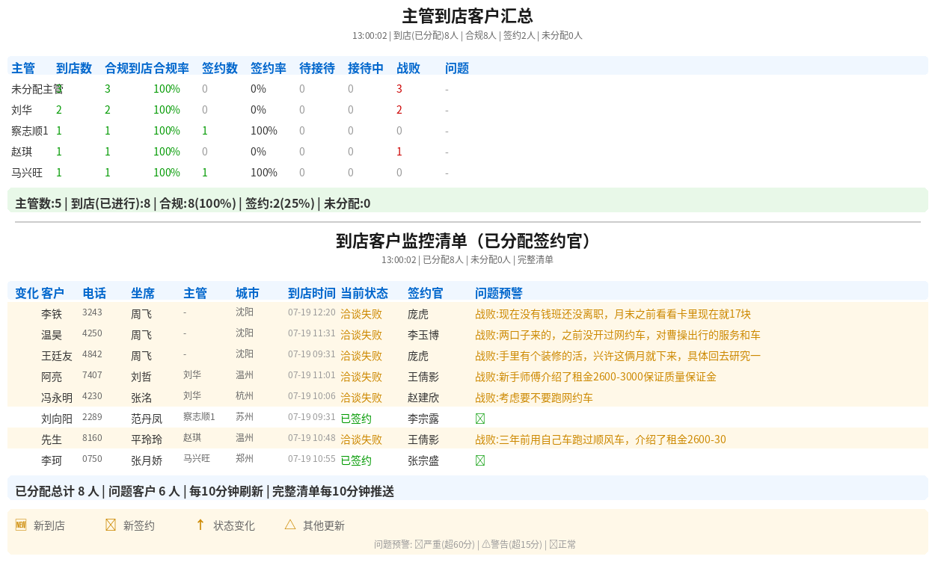935x586 pixels.
Task: Click the 新签约 legend icon
Action: point(111,525)
